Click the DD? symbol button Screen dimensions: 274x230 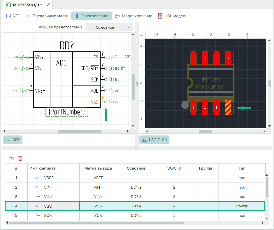click(x=13, y=140)
